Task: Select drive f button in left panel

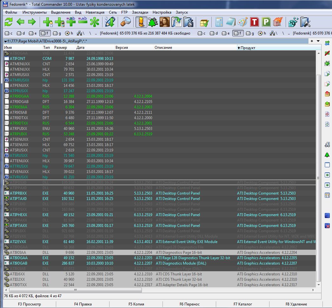Action: point(45,33)
